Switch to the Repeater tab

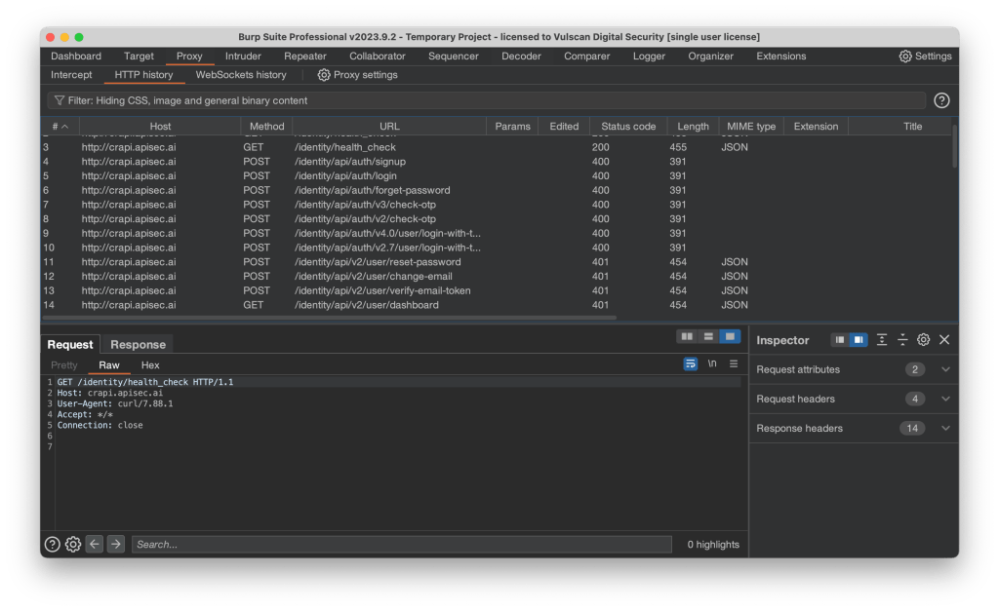305,56
